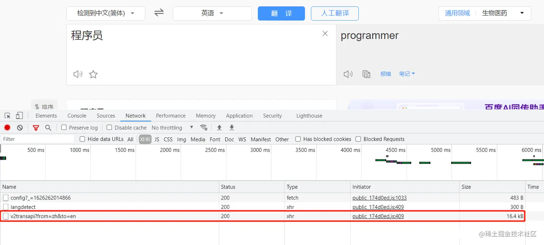The width and height of the screenshot is (544, 245).
Task: Open Performance tab
Action: (171, 116)
